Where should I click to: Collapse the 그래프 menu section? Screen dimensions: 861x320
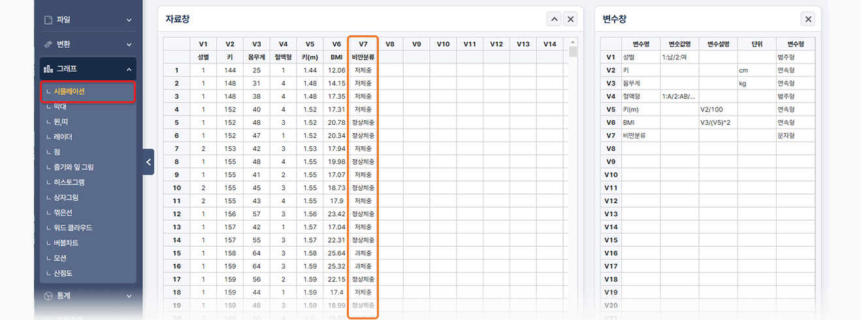129,69
